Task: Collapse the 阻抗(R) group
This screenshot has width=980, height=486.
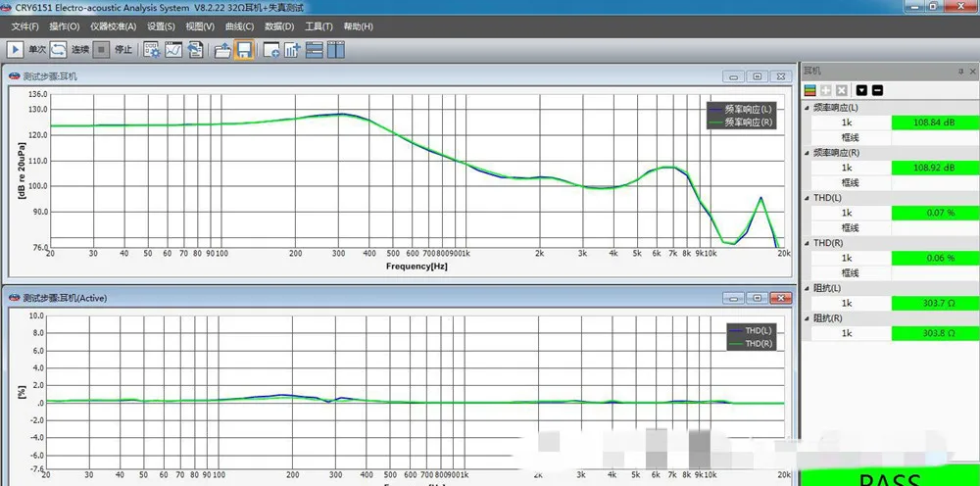Action: [808, 318]
